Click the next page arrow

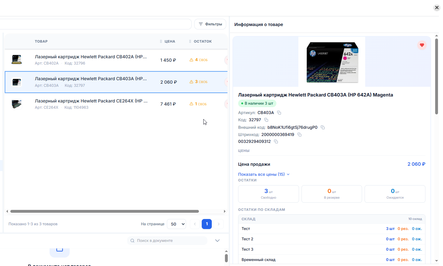click(x=219, y=224)
